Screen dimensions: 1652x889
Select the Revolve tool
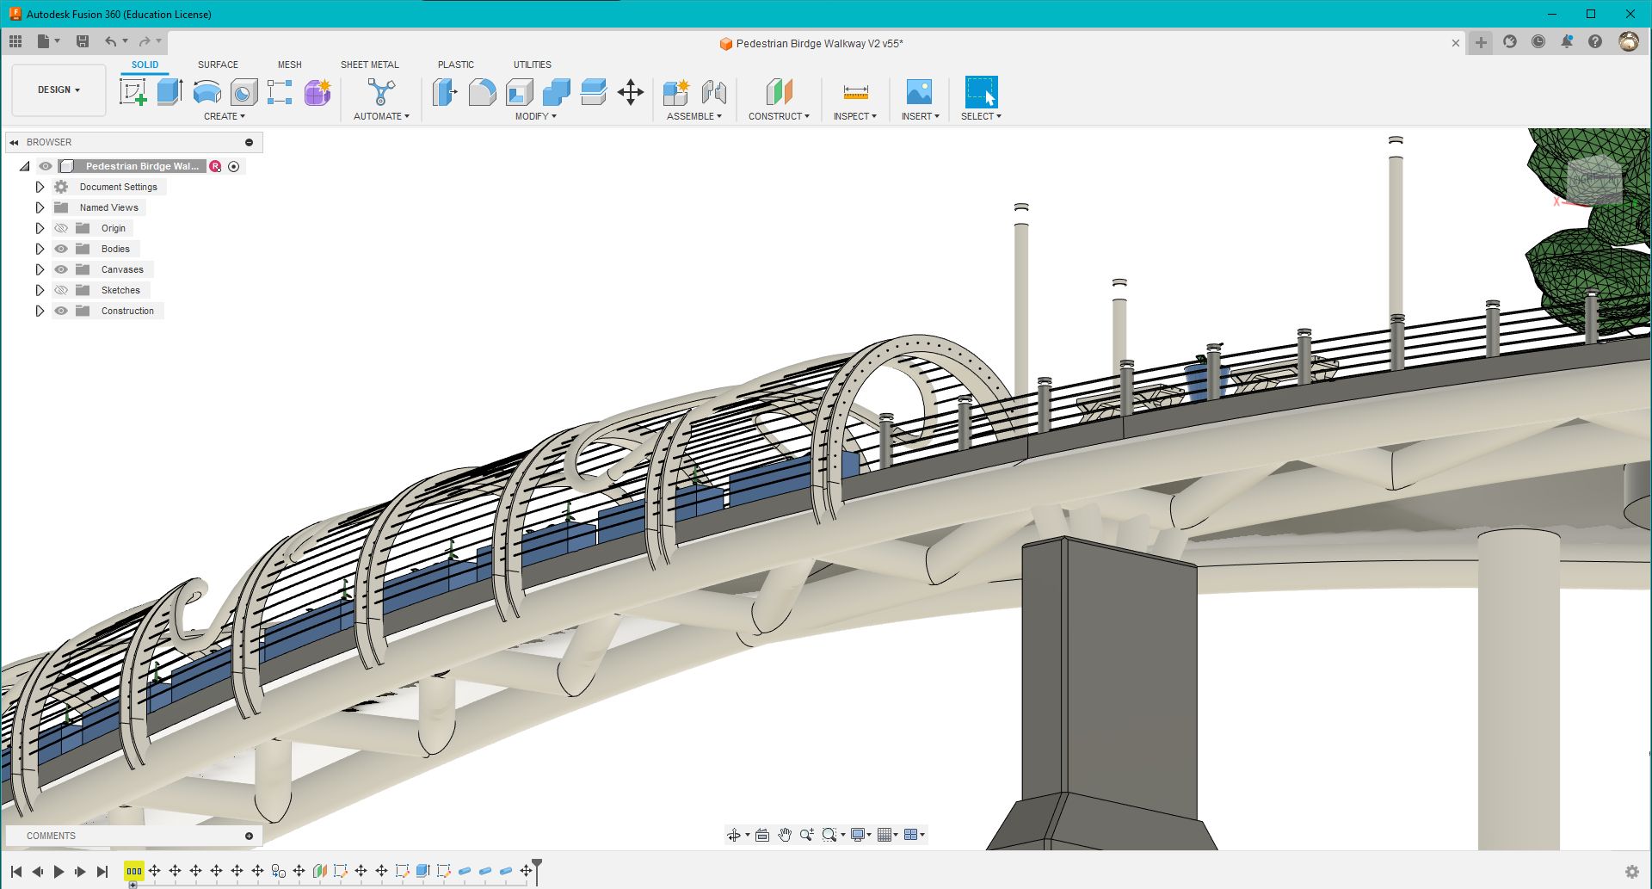[x=207, y=92]
